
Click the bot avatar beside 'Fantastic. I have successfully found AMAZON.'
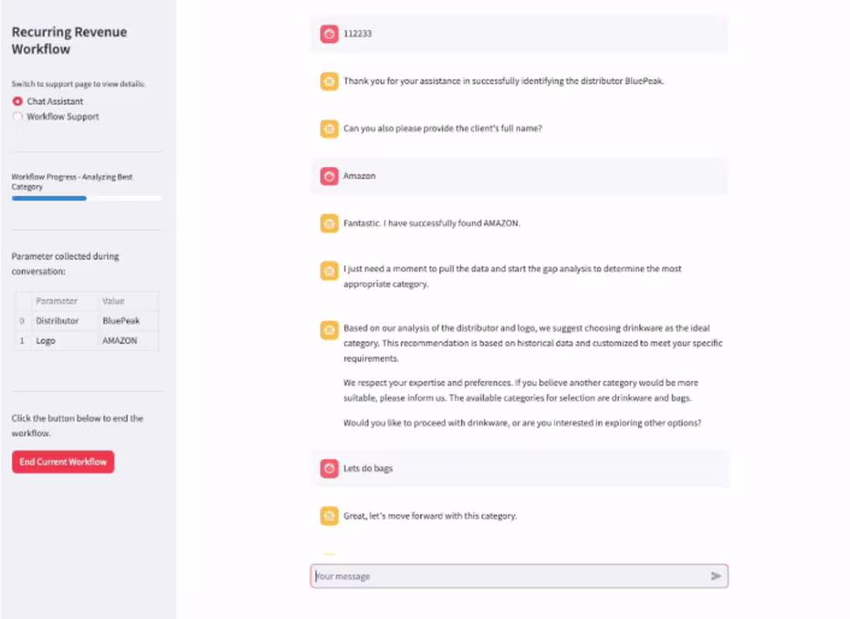[x=328, y=223]
